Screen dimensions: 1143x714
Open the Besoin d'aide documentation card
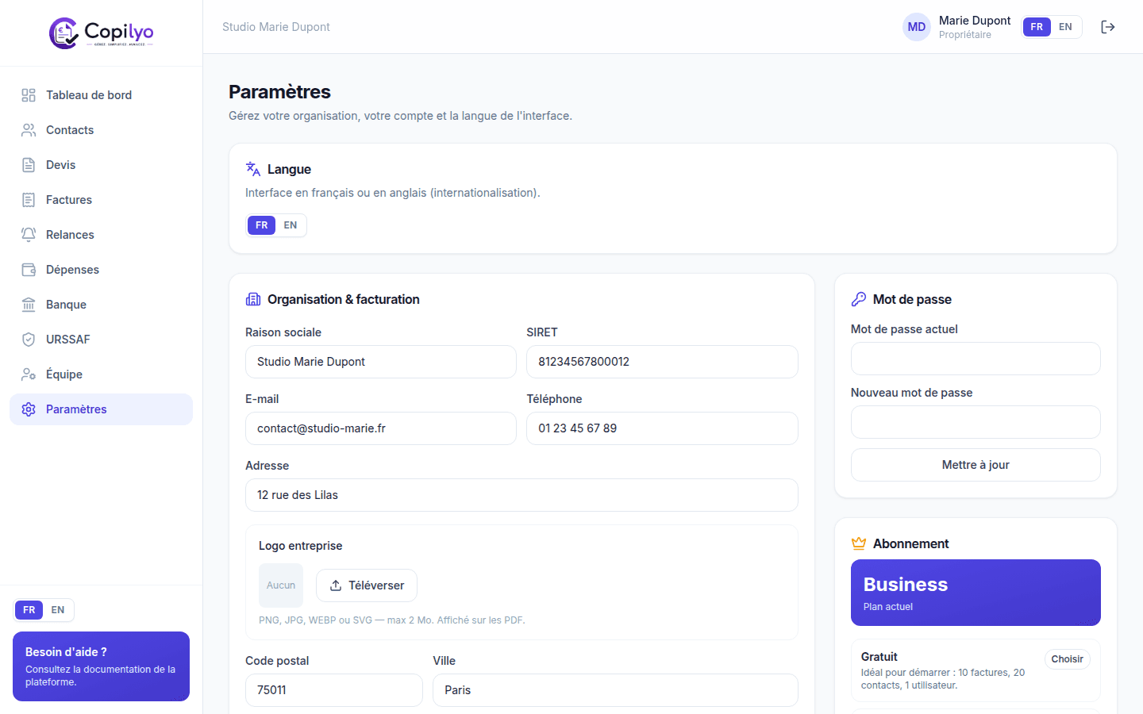coord(101,666)
